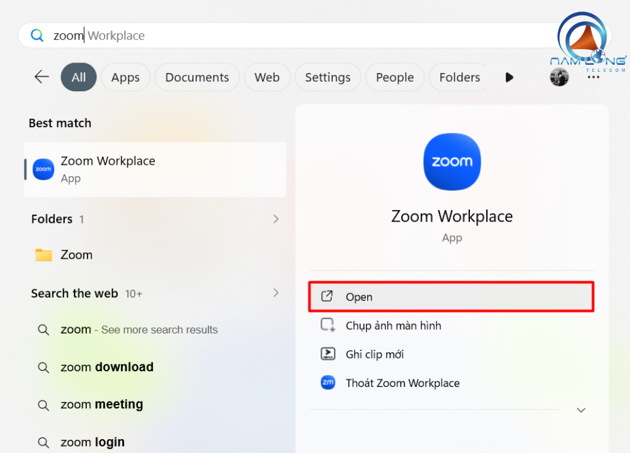
Task: Open the three-dot options menu
Action: 593,77
